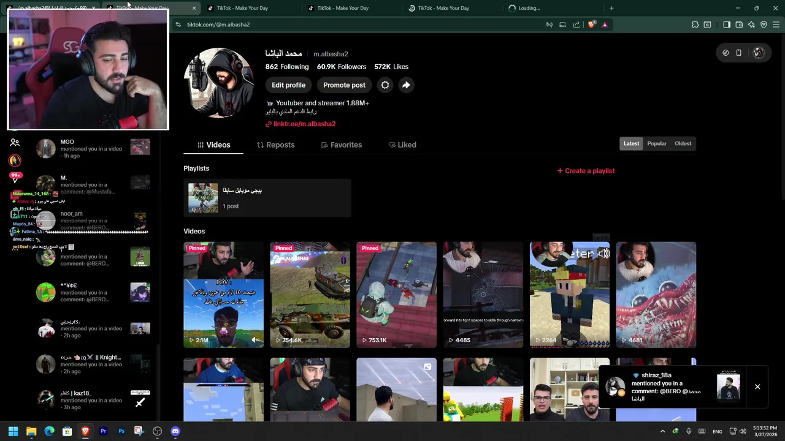
Task: Switch to the Reposts tab
Action: (276, 145)
